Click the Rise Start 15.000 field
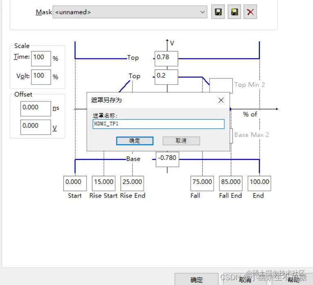 (104, 183)
